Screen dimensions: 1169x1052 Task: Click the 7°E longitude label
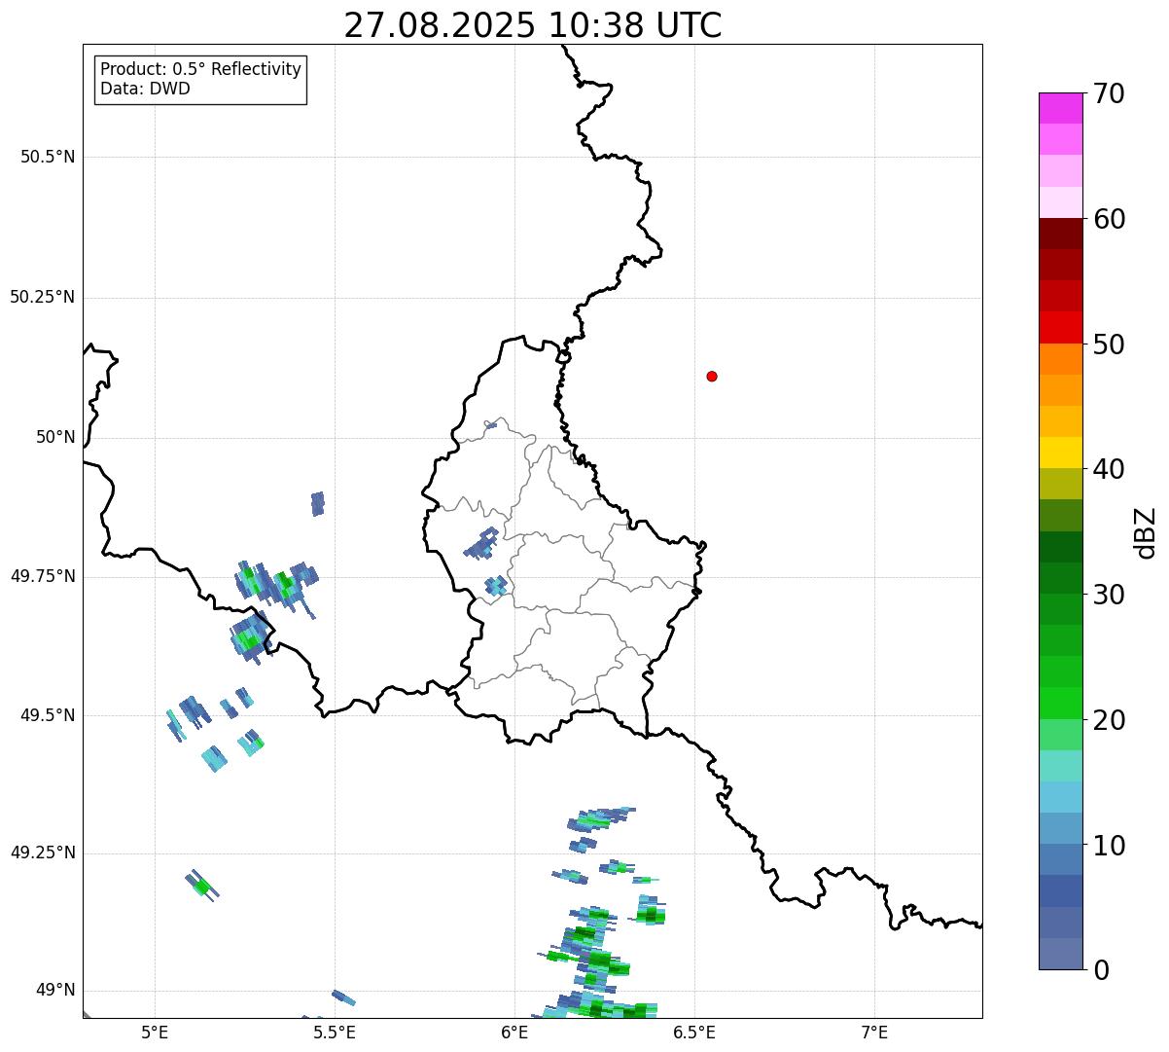pos(874,1032)
